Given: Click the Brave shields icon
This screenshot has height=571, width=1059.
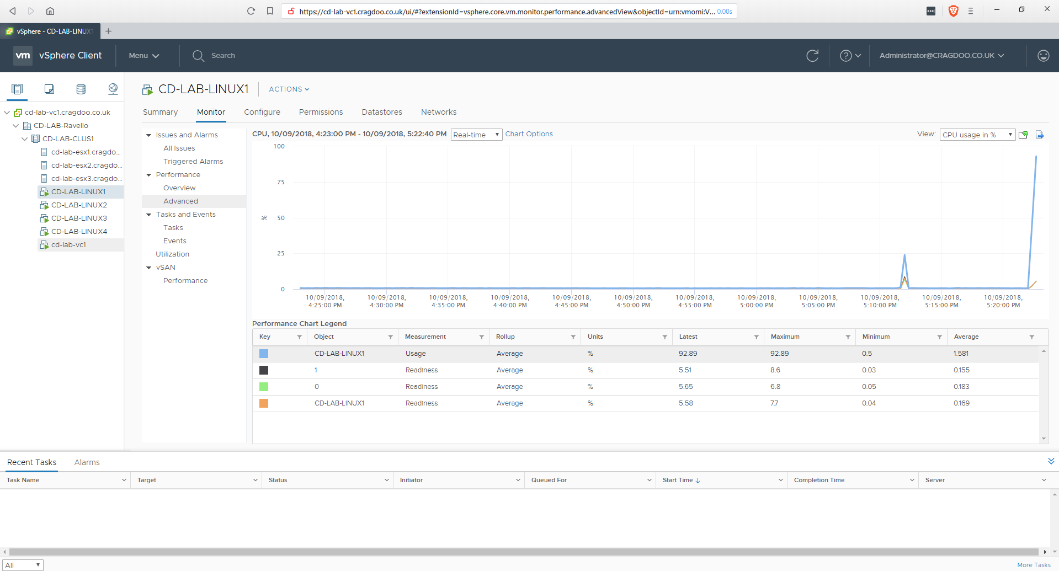Looking at the screenshot, I should [x=953, y=11].
